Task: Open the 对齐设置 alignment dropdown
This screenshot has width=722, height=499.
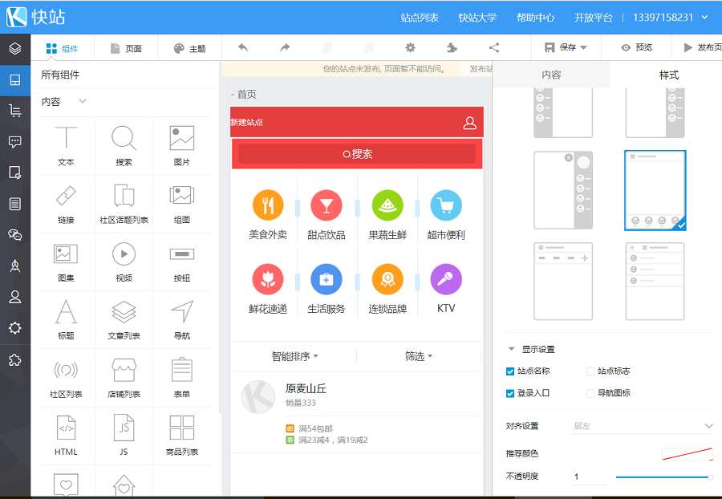Action: point(643,426)
